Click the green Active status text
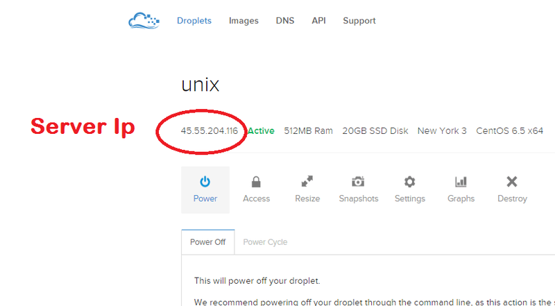The width and height of the screenshot is (555, 306). (261, 130)
